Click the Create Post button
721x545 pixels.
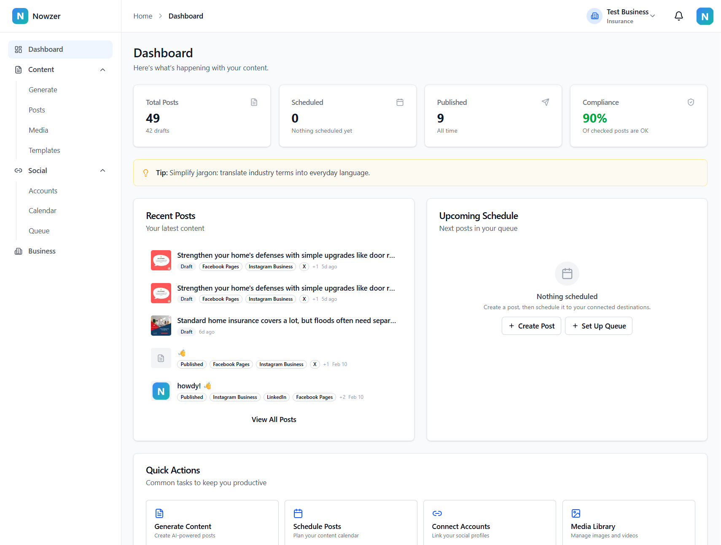pos(531,326)
